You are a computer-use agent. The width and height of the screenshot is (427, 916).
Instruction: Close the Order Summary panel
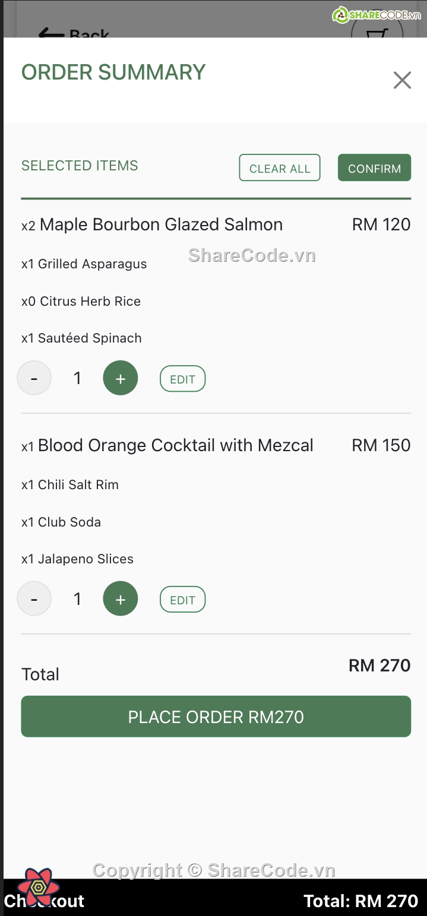coord(402,80)
